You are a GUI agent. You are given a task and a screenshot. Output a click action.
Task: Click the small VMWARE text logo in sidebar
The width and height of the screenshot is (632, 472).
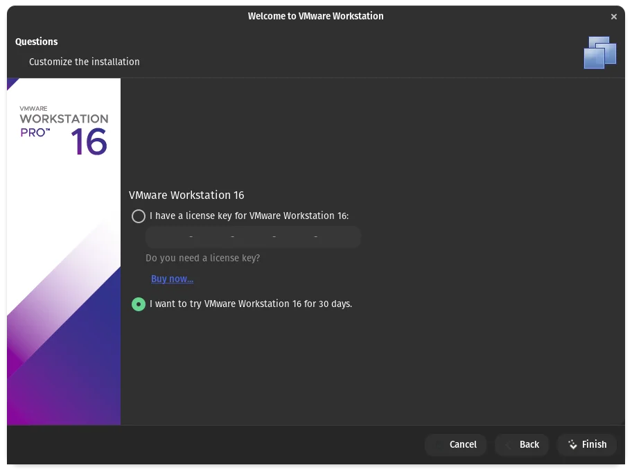click(x=34, y=108)
